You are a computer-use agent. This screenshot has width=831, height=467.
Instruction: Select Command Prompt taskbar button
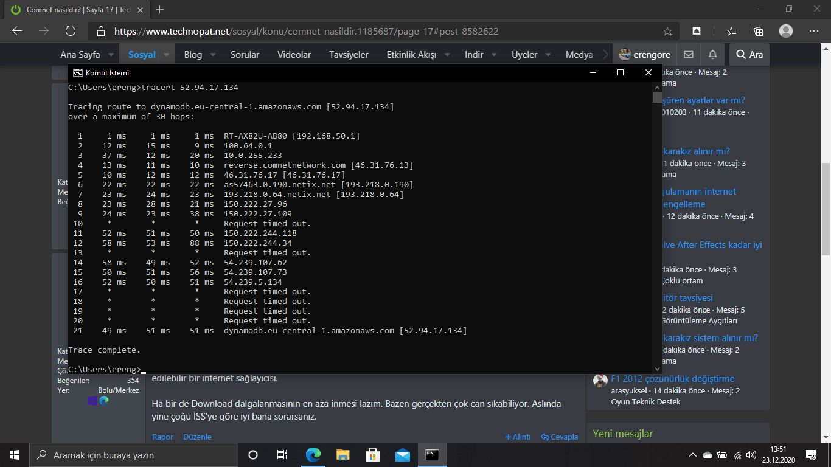433,455
